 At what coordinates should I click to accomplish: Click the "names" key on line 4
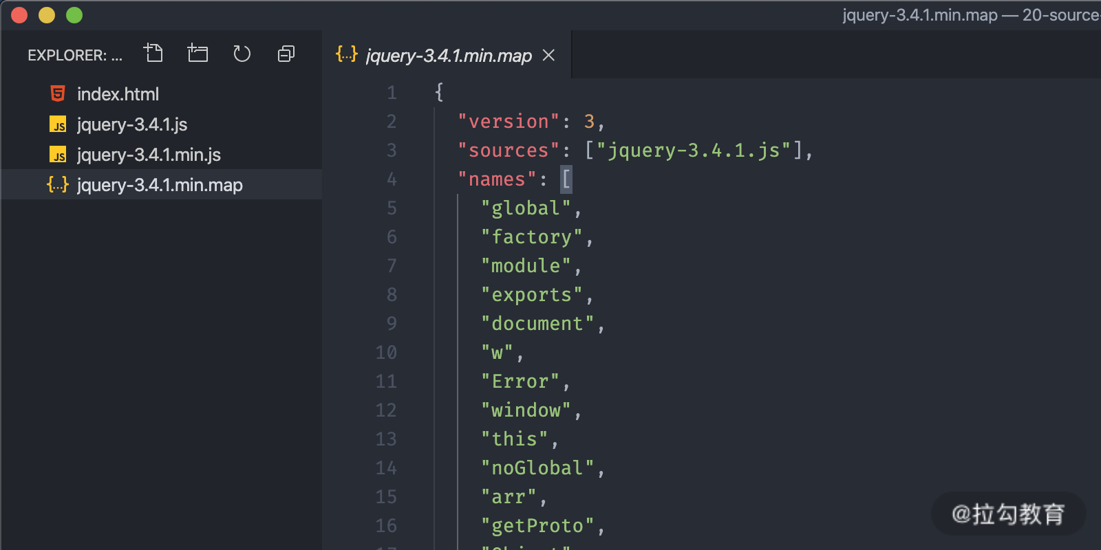497,179
